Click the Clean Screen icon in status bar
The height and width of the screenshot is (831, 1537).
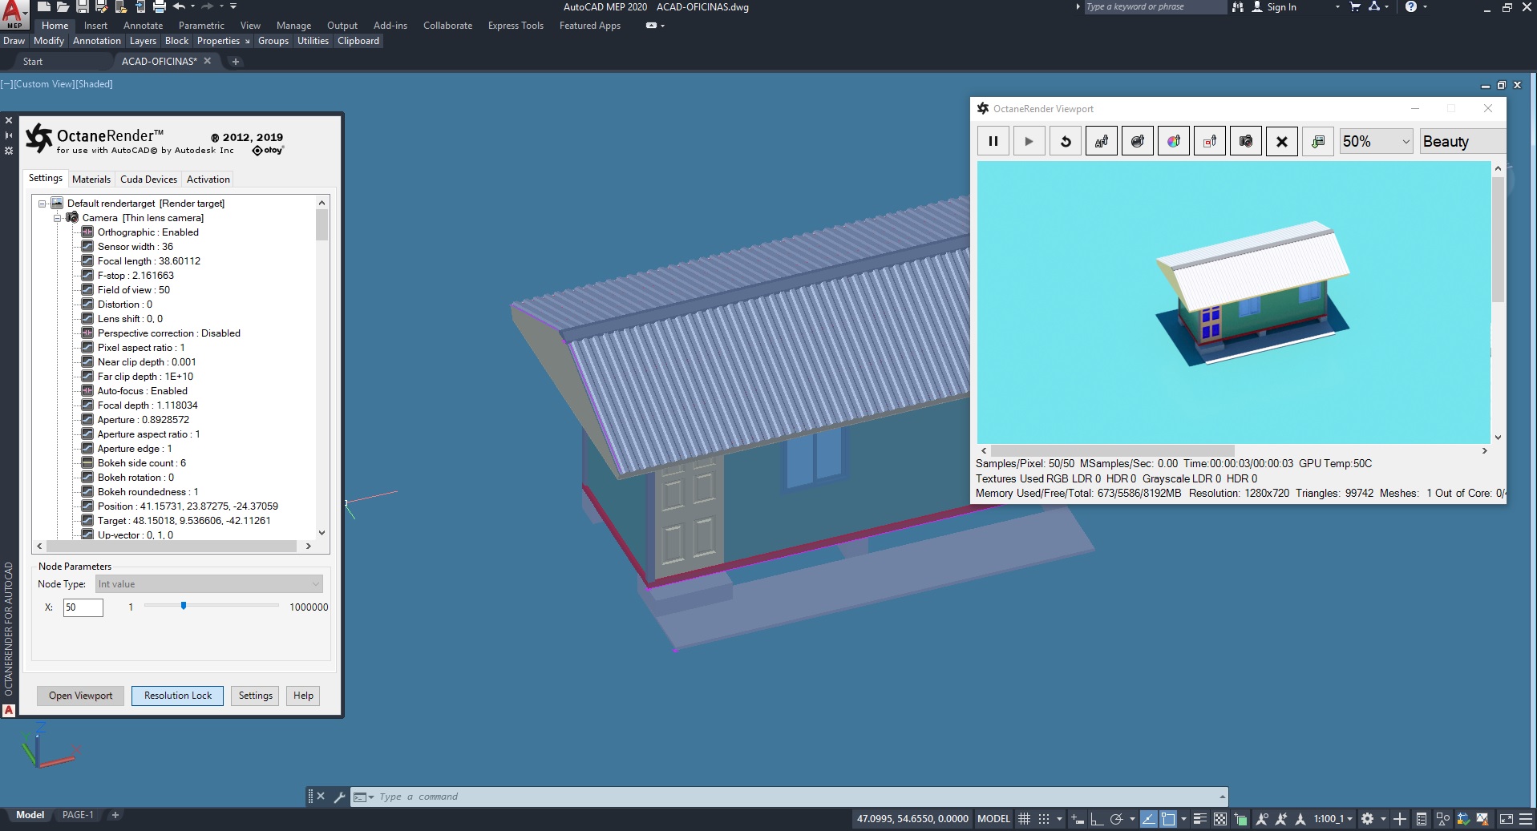tap(1507, 819)
